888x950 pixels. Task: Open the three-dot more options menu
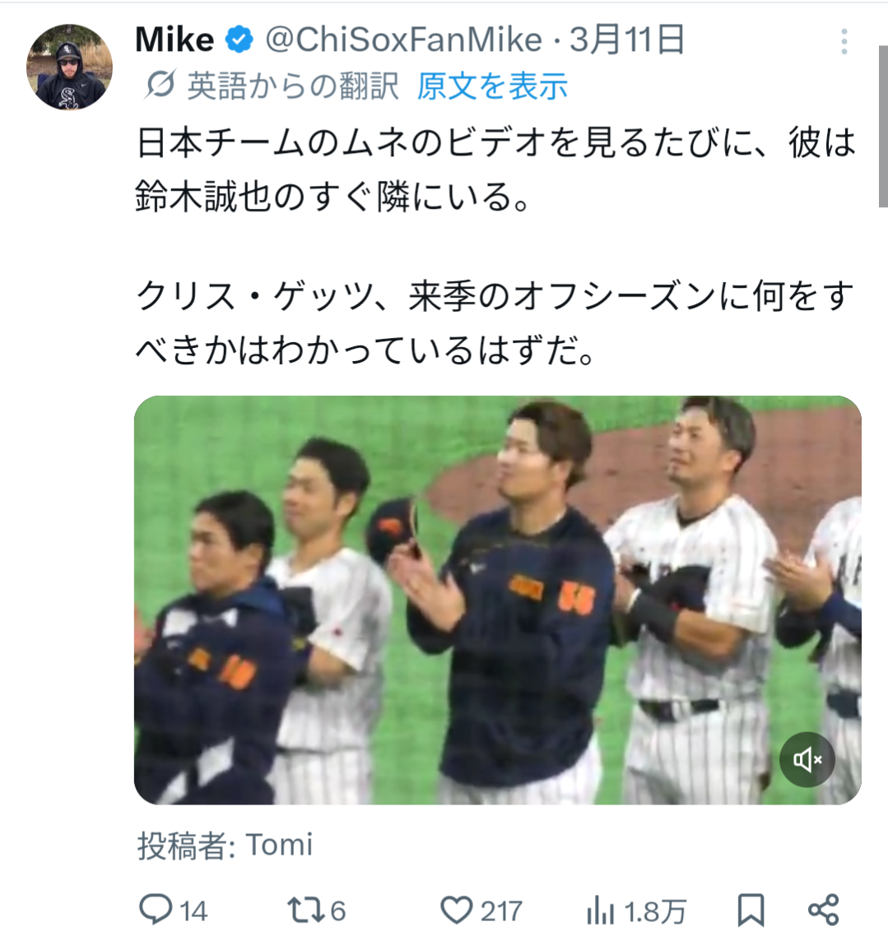click(844, 41)
